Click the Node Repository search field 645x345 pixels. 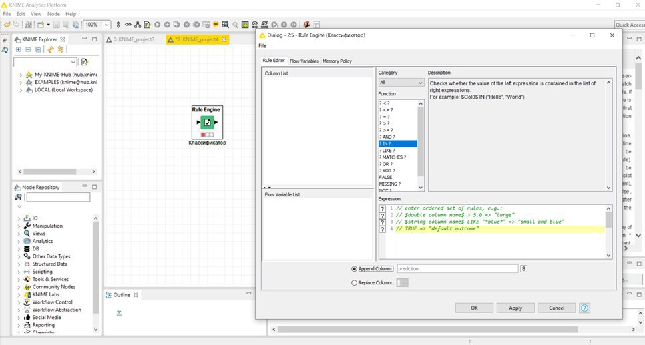point(58,198)
